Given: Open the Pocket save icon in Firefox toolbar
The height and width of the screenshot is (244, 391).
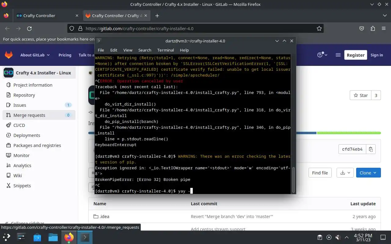Looking at the screenshot, I should pyautogui.click(x=362, y=28).
